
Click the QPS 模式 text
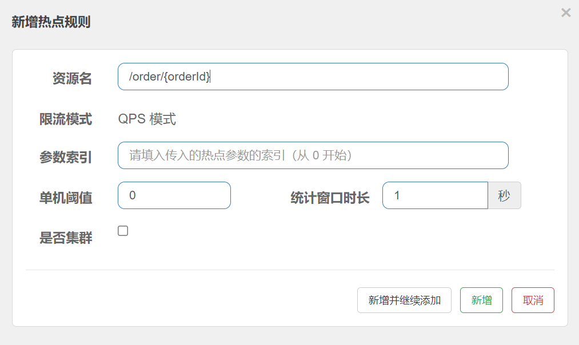(147, 119)
